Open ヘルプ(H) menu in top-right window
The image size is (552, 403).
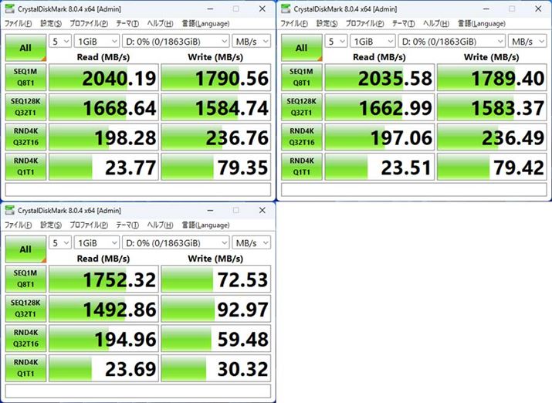pyautogui.click(x=436, y=24)
